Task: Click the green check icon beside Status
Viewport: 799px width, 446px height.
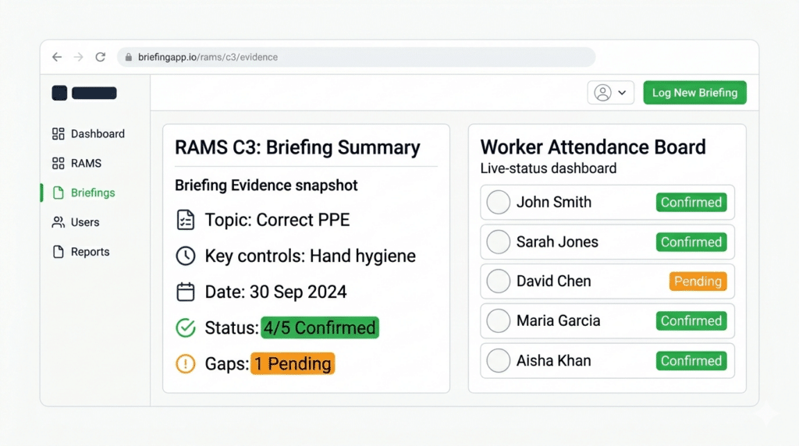Action: click(x=186, y=328)
